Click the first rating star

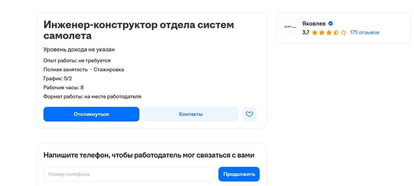point(315,32)
